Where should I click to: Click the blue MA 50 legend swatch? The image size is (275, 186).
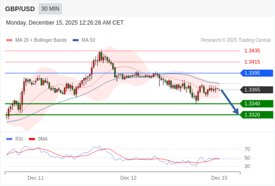[x=76, y=40]
